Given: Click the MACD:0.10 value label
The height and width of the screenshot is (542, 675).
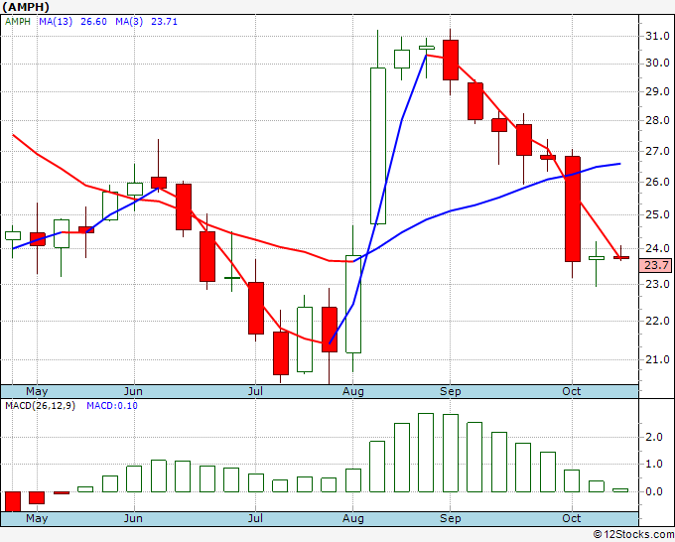Looking at the screenshot, I should coord(112,406).
